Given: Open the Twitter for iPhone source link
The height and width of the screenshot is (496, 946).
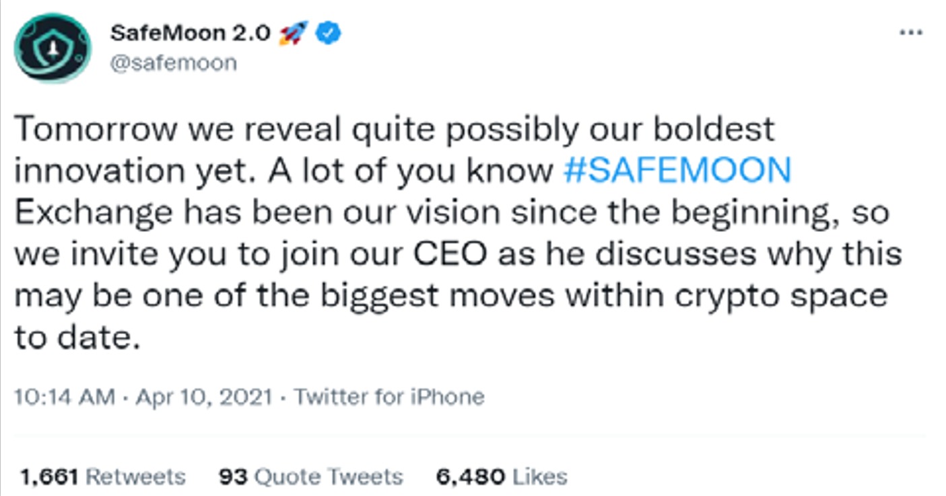Looking at the screenshot, I should [389, 397].
